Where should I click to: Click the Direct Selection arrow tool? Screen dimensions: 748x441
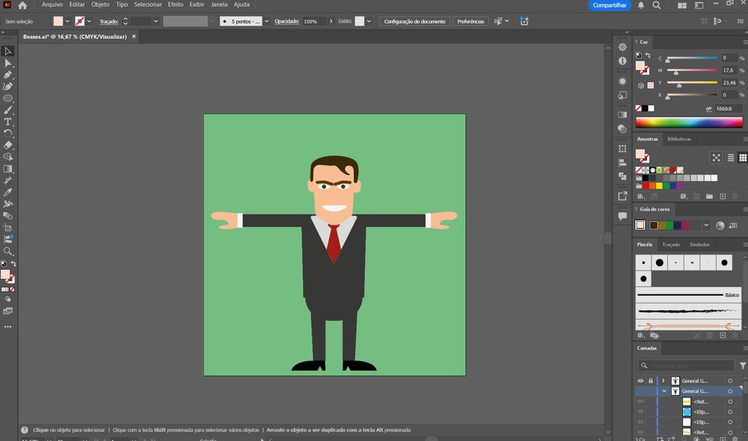8,63
